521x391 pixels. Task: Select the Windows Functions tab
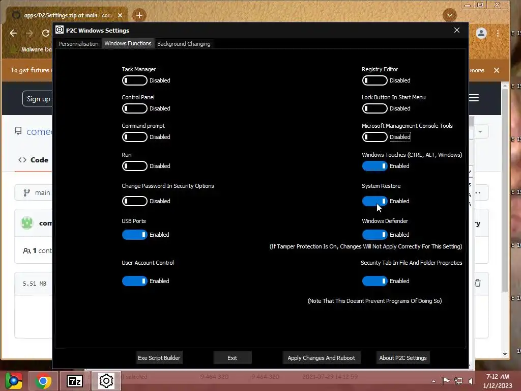128,44
